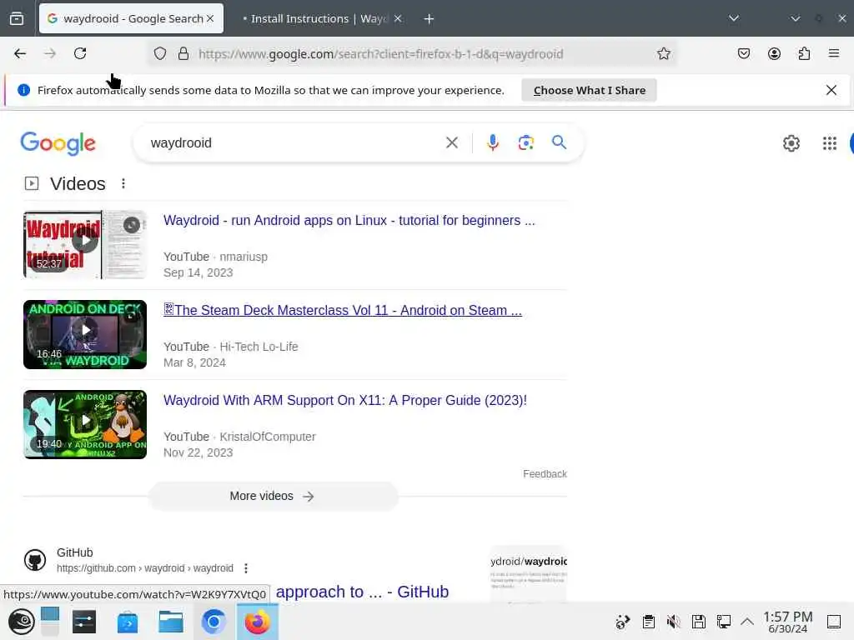Open GitHub waydroid result link
Viewport: 854px width, 640px height.
pos(362,592)
